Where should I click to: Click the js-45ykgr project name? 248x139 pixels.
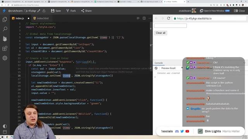coord(31,11)
